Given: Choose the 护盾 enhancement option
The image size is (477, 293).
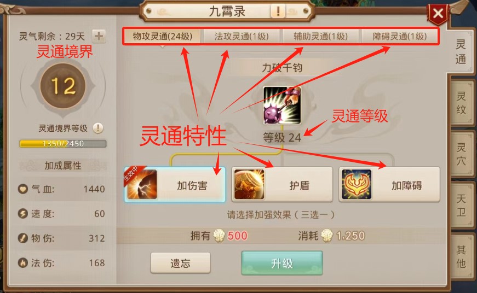Looking at the screenshot, I should pos(282,184).
